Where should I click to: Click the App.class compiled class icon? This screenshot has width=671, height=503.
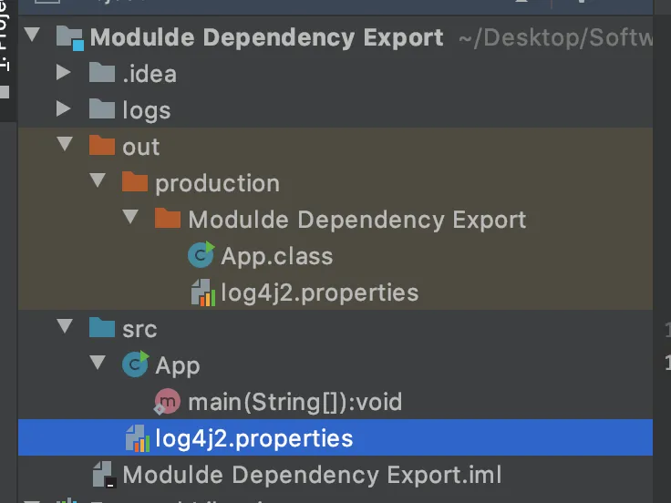click(201, 256)
